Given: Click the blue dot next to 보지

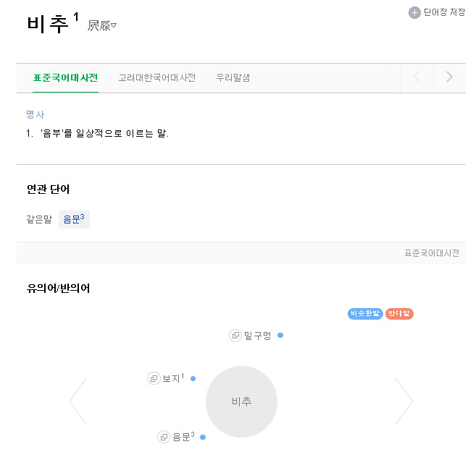Looking at the screenshot, I should coord(193,378).
